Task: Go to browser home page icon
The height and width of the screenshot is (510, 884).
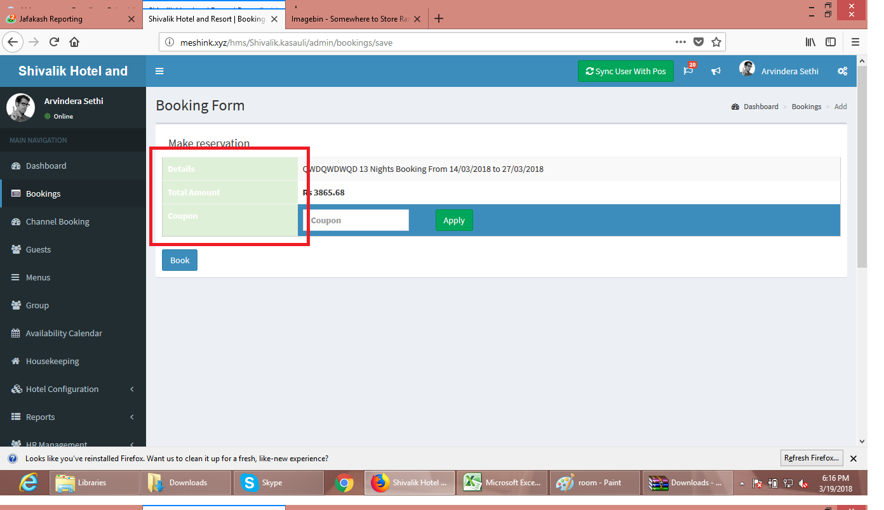Action: tap(74, 43)
